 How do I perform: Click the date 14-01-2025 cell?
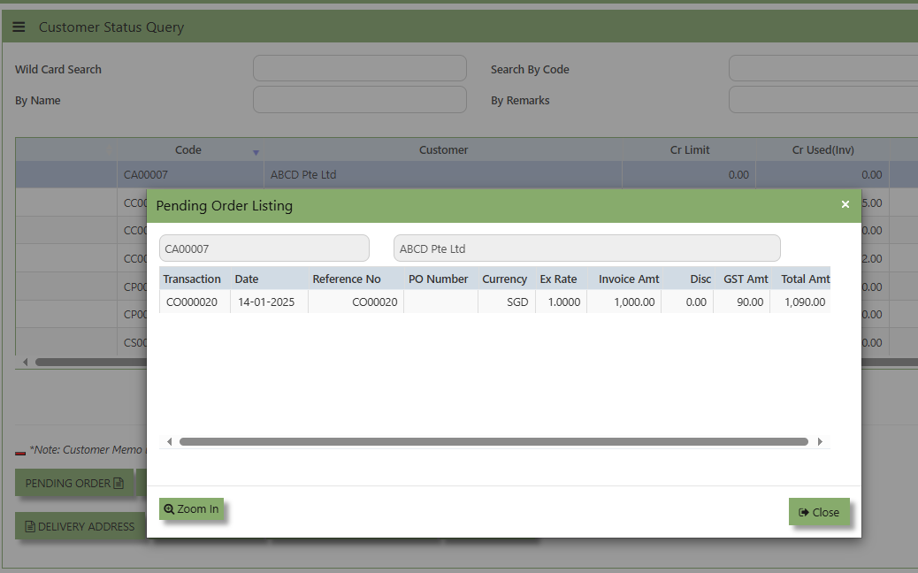pos(270,302)
